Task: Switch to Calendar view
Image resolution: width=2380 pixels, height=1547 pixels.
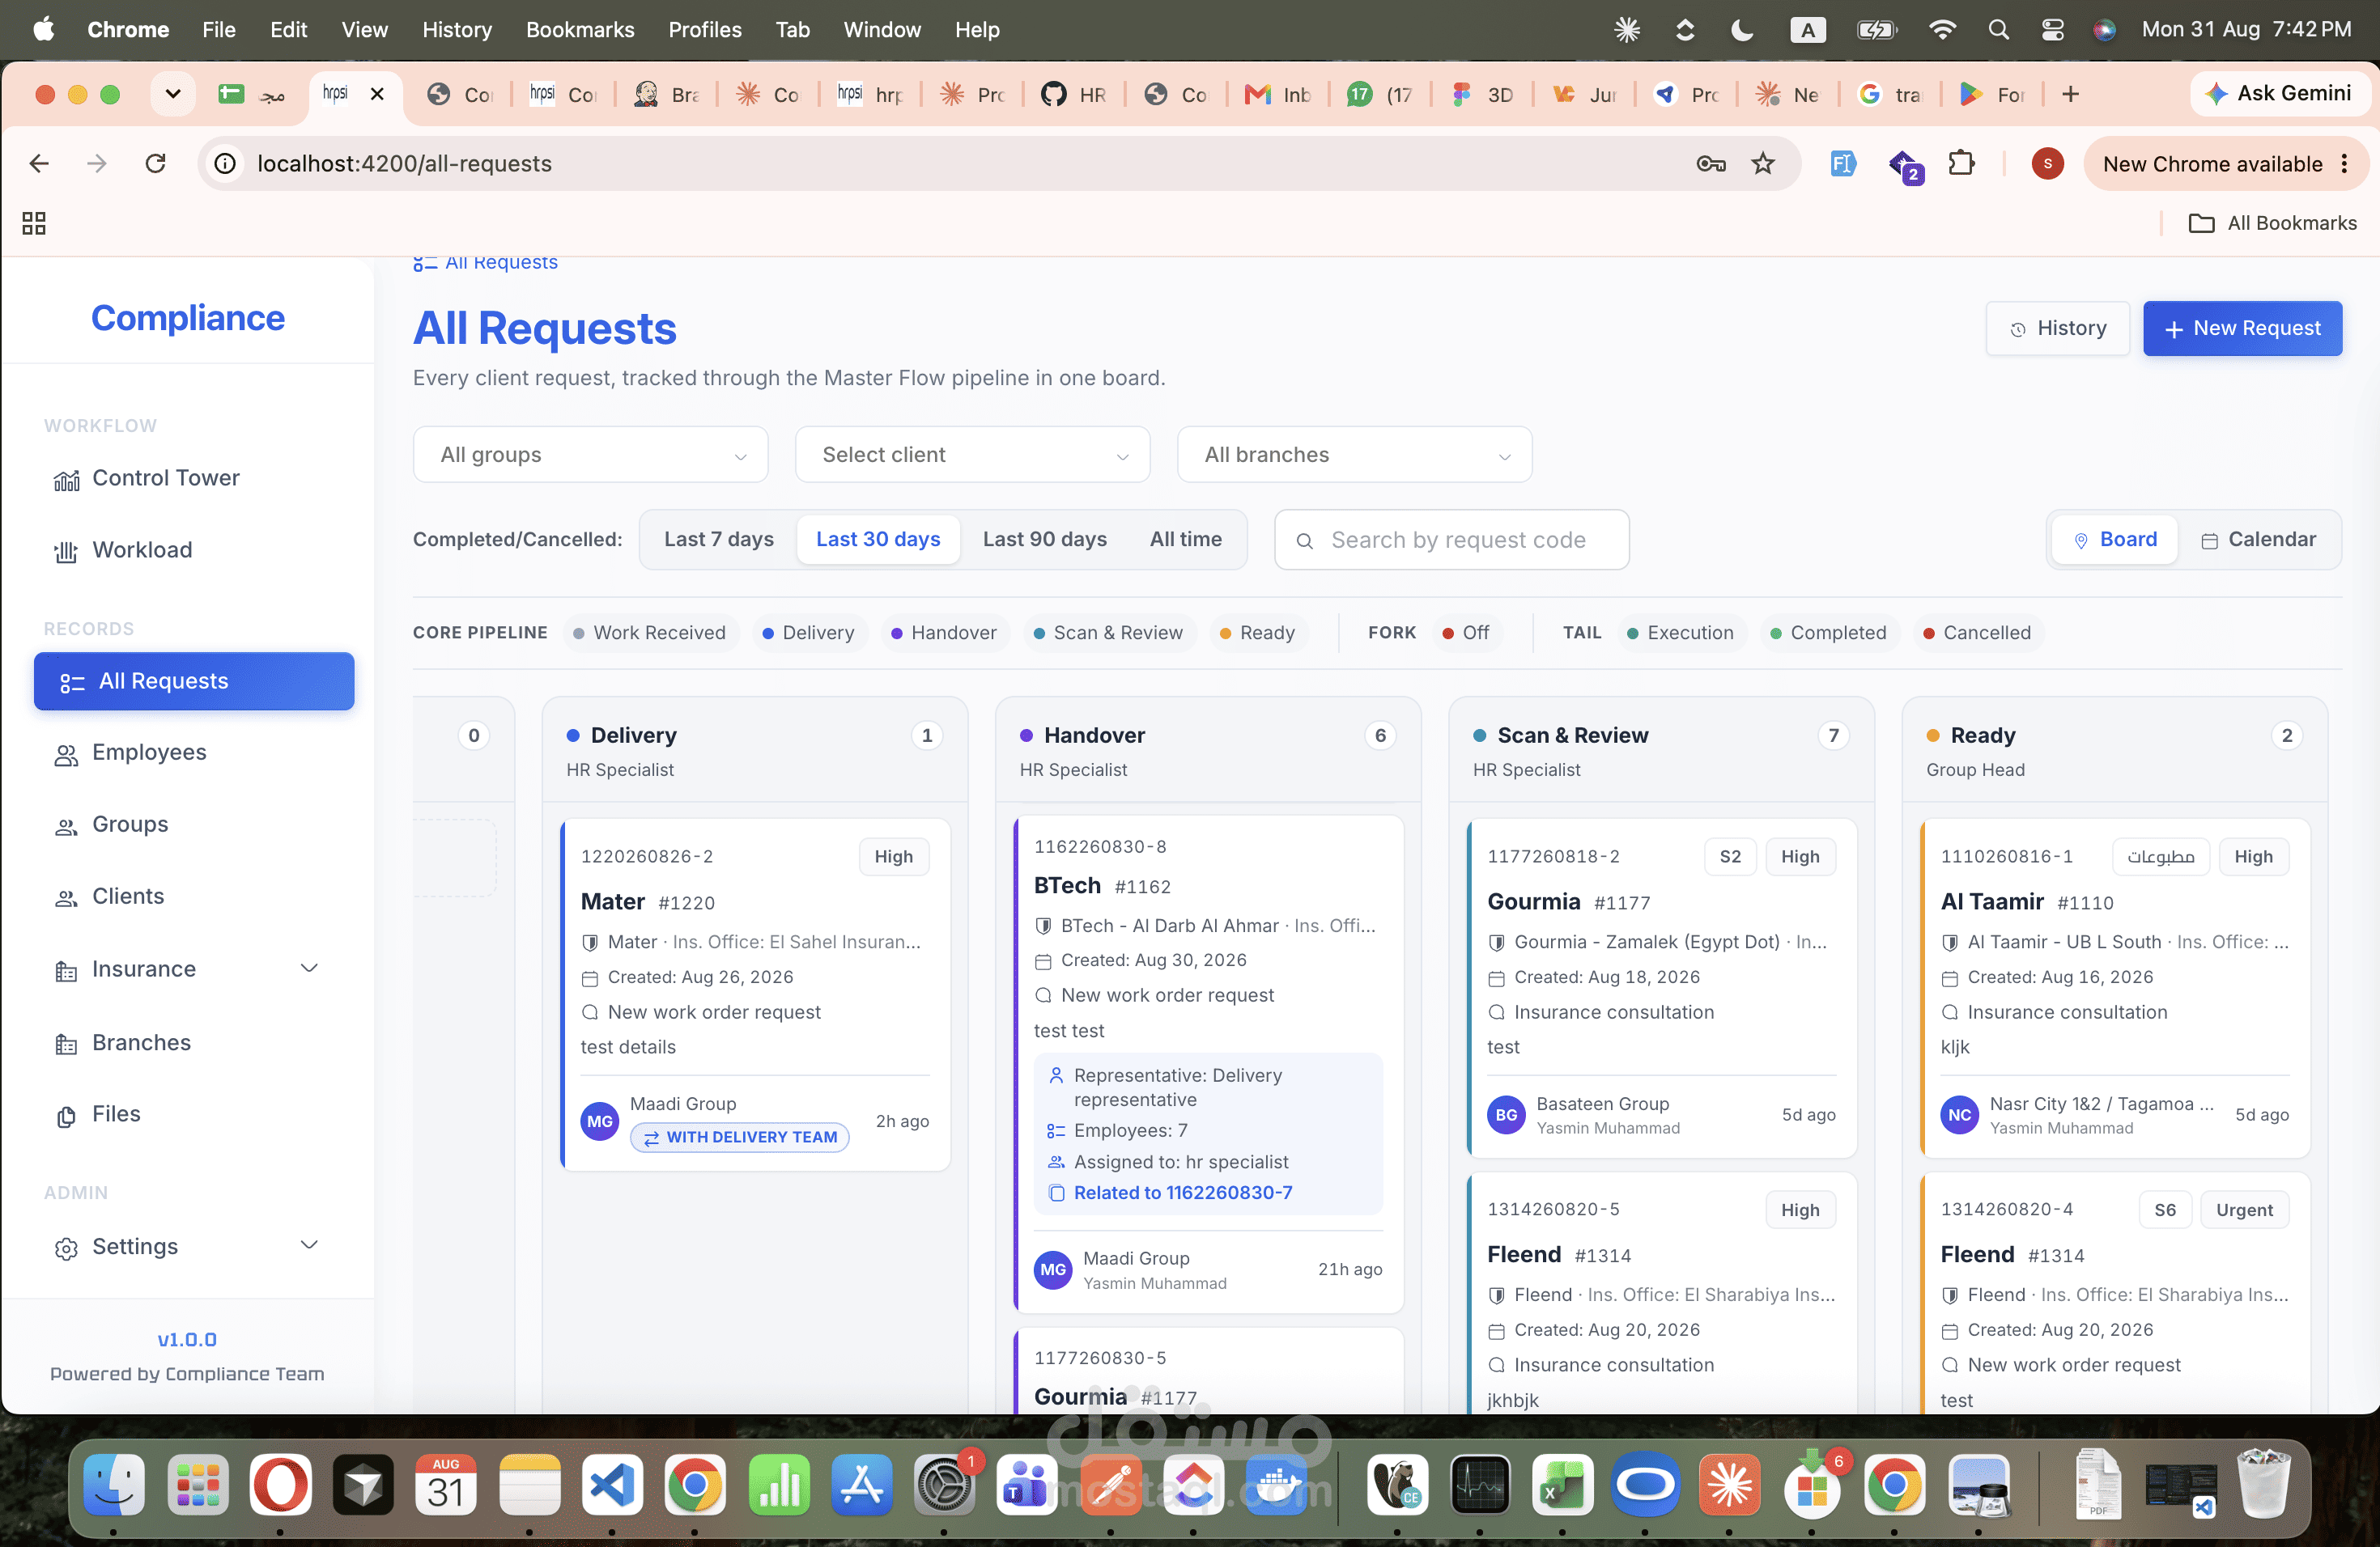Action: pyautogui.click(x=2258, y=540)
